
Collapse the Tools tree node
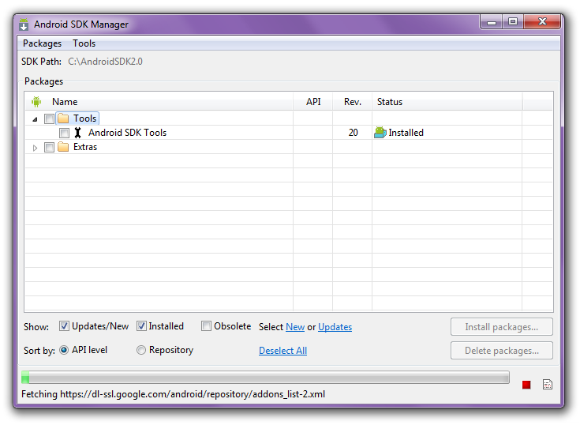(x=36, y=119)
